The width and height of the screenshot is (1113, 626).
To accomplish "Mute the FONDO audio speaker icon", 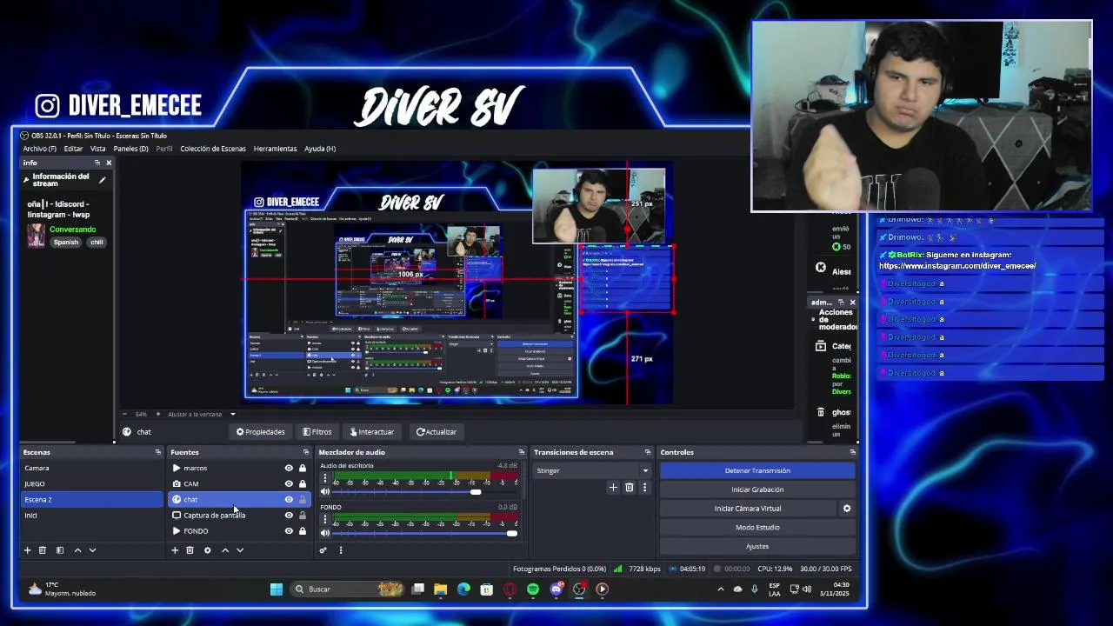I will coord(325,533).
